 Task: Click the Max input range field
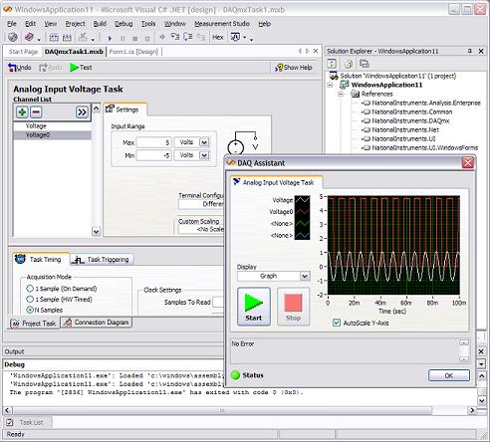(153, 142)
